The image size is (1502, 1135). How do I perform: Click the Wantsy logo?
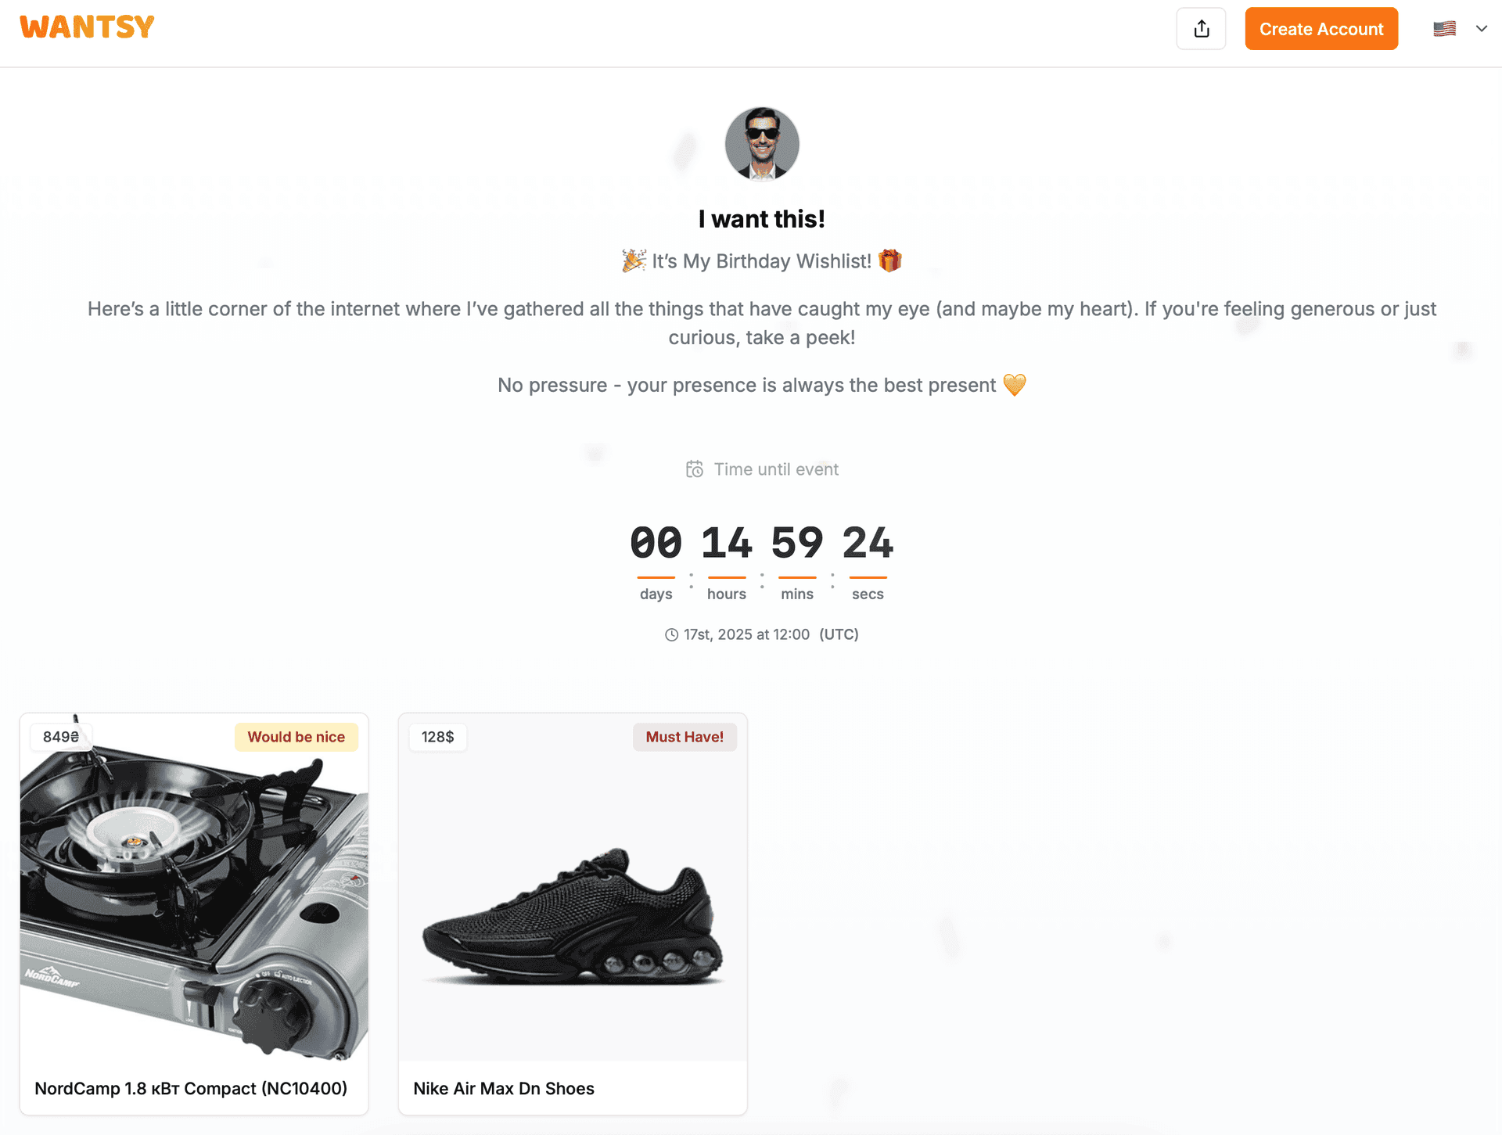click(87, 27)
